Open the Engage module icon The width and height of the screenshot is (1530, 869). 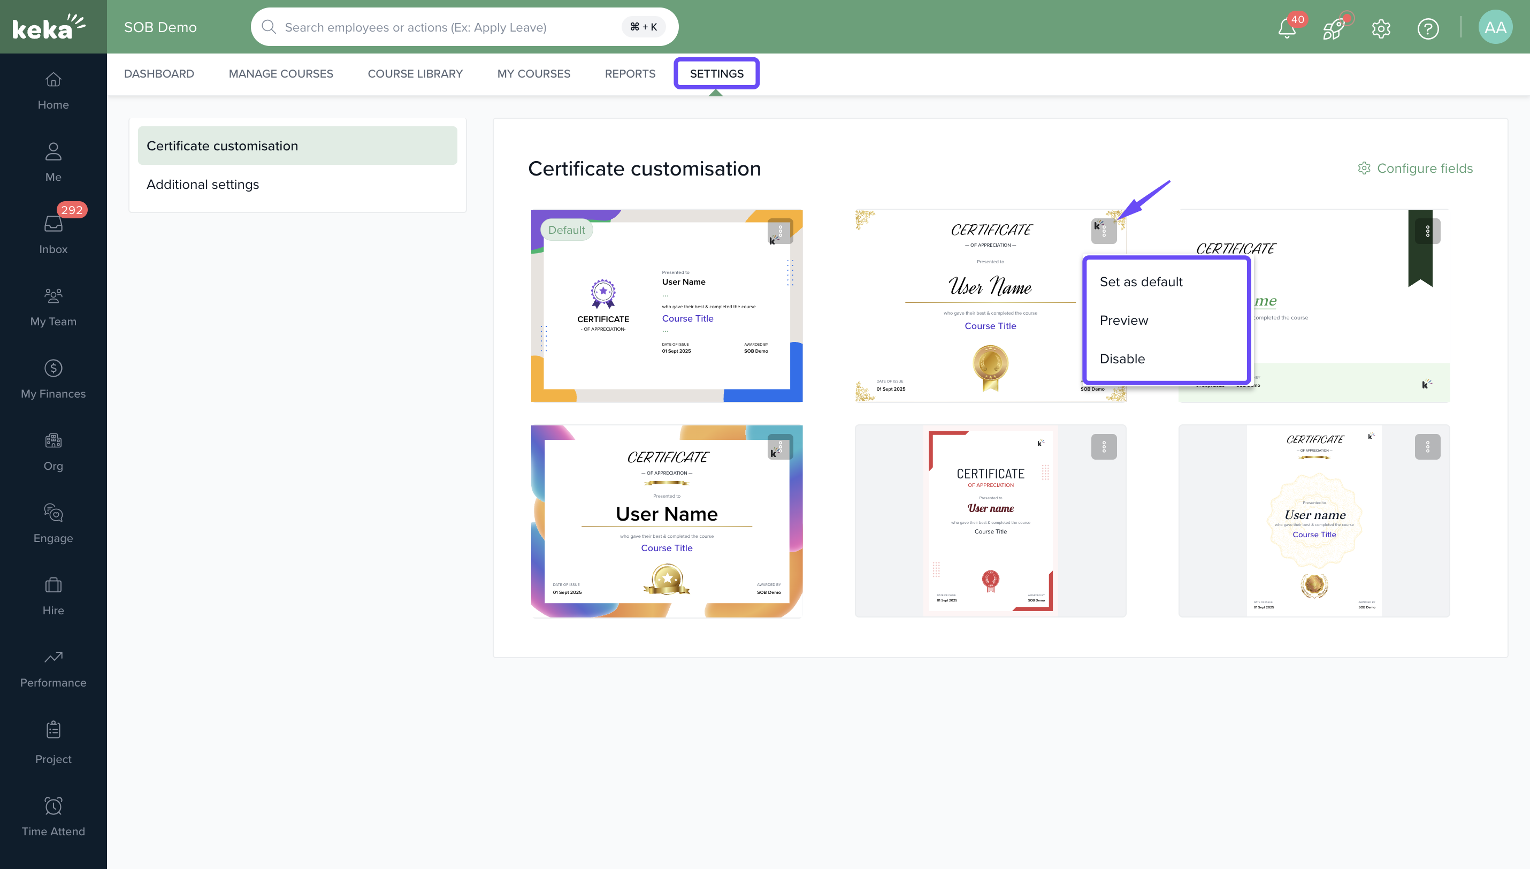[53, 523]
